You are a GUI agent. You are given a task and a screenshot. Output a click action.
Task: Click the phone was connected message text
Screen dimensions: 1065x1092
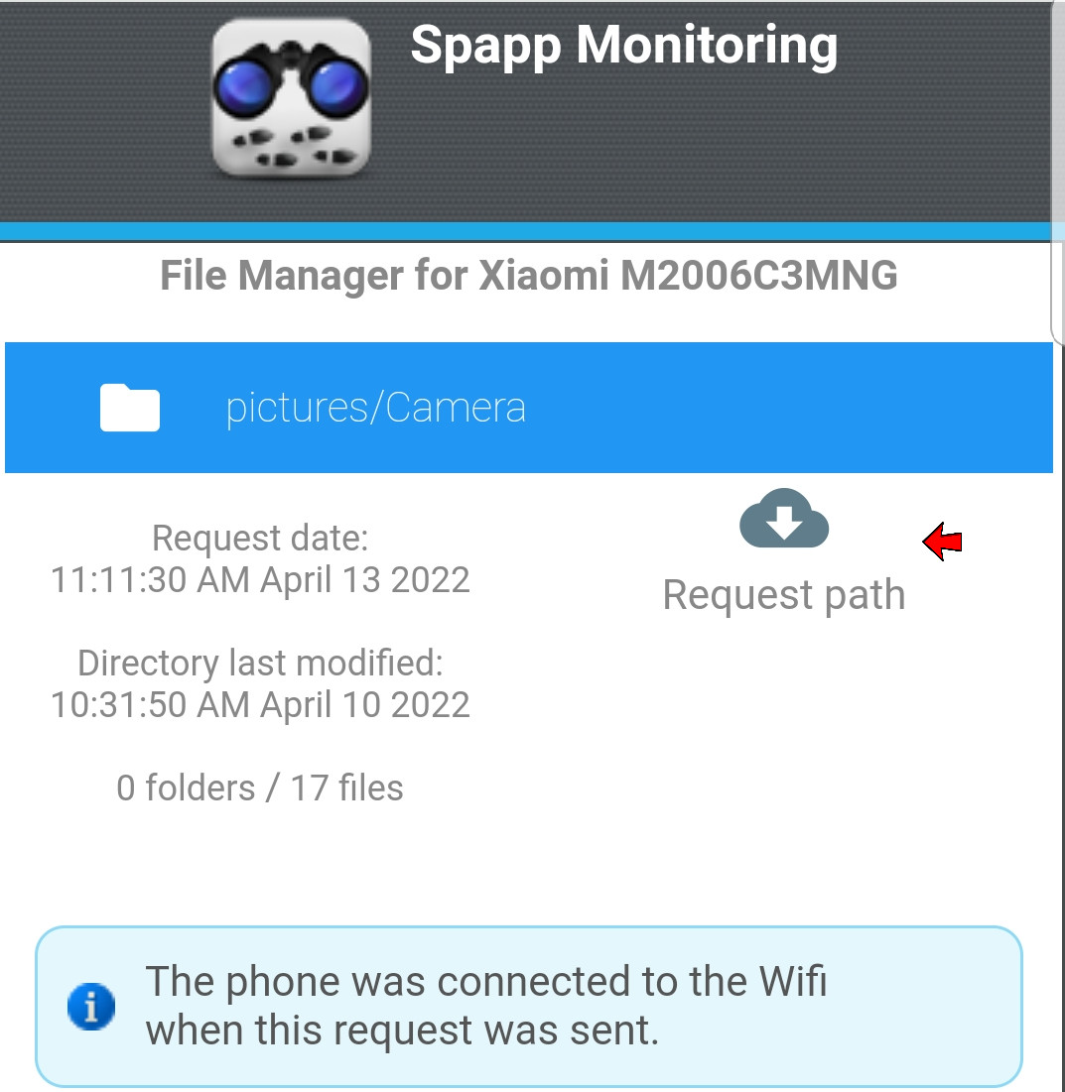point(485,1006)
